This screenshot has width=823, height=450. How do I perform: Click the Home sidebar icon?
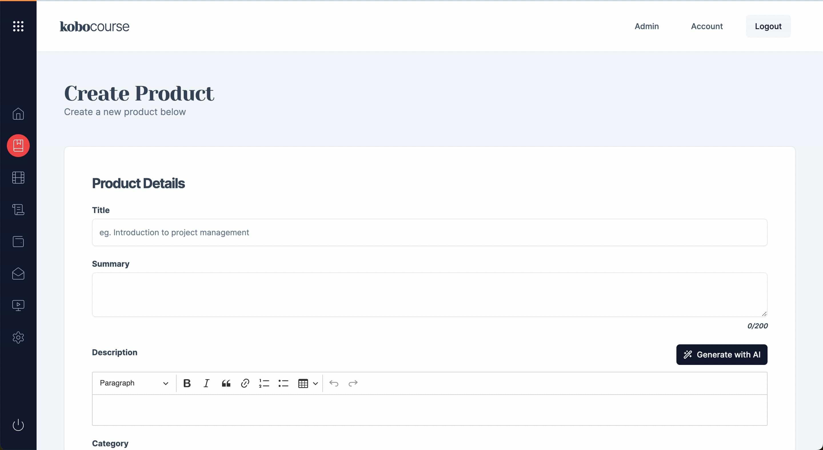pyautogui.click(x=18, y=114)
